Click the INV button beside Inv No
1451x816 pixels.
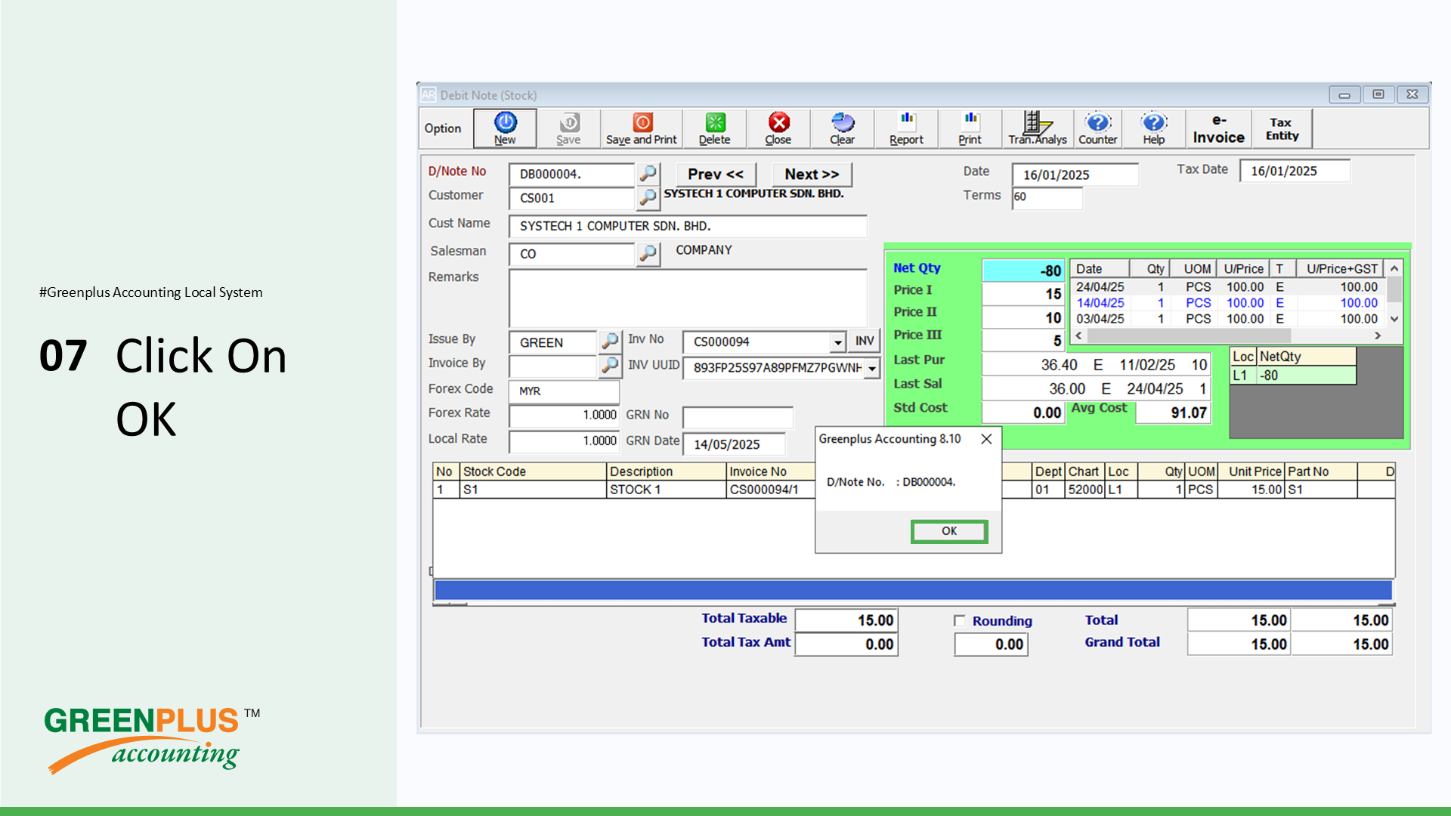tap(865, 342)
